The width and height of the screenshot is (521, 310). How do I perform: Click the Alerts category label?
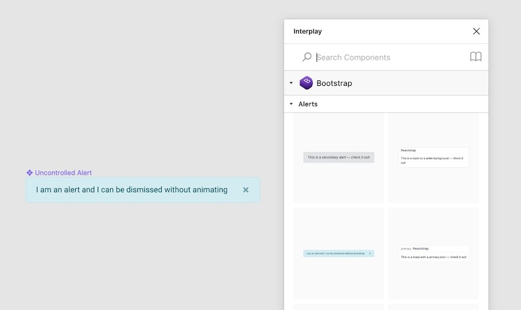[x=308, y=104]
